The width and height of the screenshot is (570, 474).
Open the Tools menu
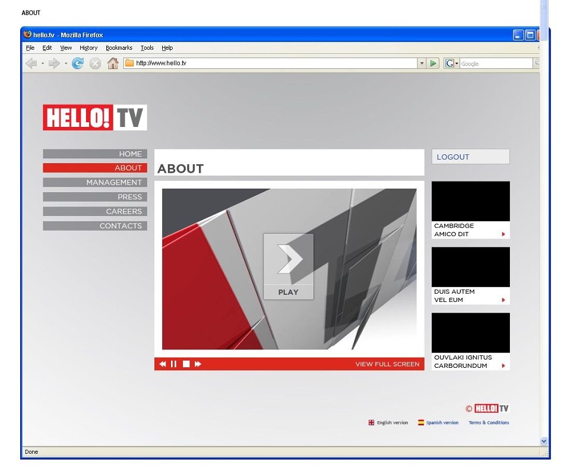[147, 48]
